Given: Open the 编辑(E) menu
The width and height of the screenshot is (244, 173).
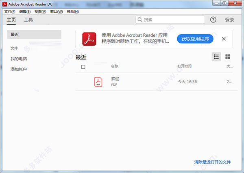Looking at the screenshot, I should click(x=25, y=11).
